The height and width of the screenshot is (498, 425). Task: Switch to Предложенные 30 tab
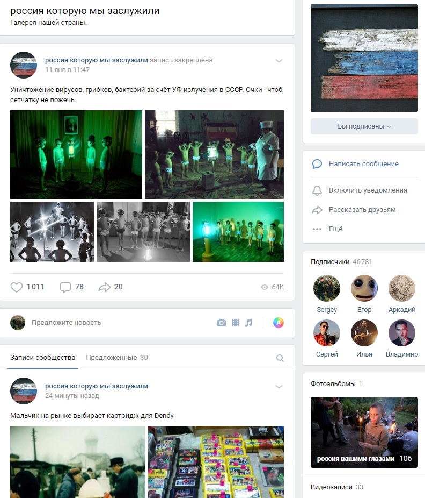[x=117, y=358]
